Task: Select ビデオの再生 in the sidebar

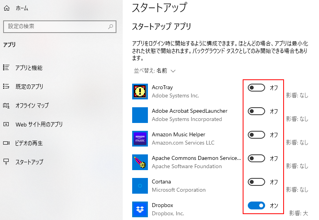Action: click(x=29, y=143)
